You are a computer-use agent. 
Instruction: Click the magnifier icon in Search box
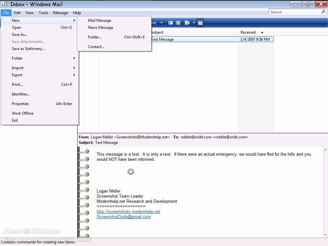pos(323,12)
